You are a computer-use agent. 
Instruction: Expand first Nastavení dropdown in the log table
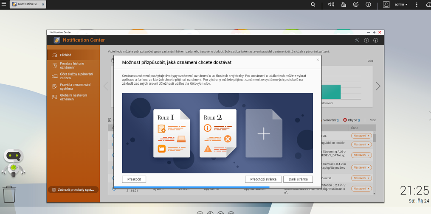point(361,136)
